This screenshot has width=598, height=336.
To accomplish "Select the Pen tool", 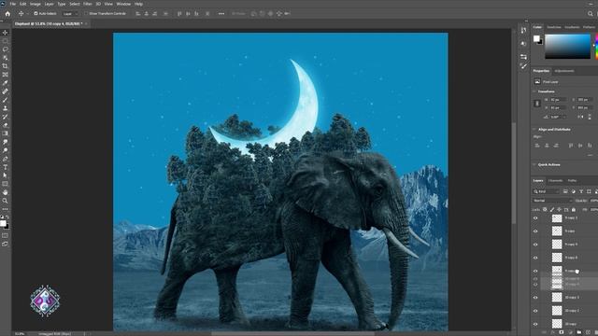I will [x=5, y=159].
